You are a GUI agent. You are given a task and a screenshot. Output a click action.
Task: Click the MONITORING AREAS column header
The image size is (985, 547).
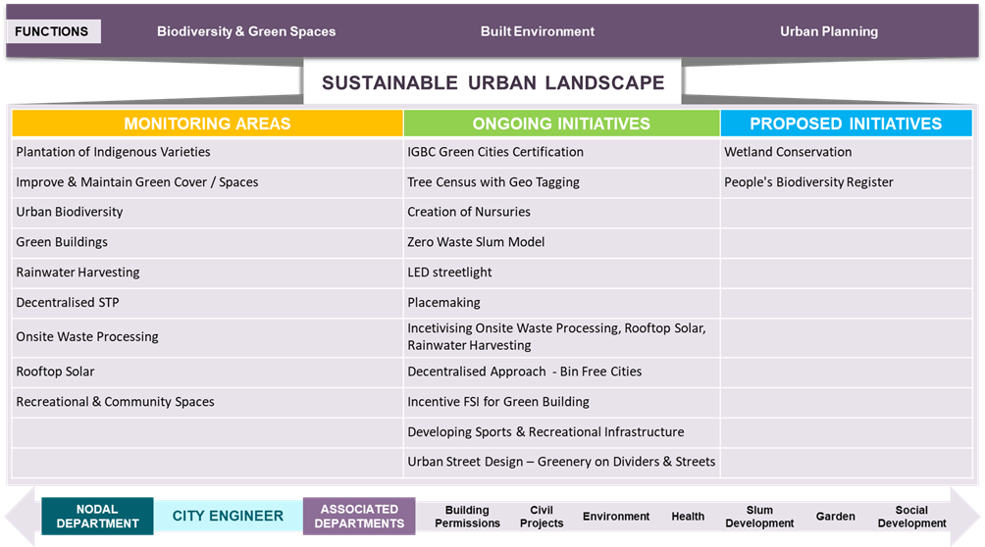207,124
